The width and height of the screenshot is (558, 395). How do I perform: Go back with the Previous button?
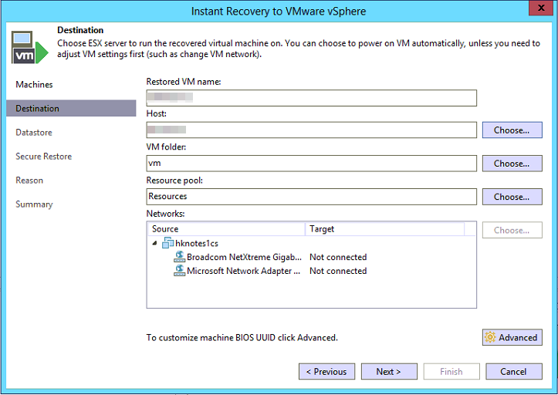[x=326, y=371]
